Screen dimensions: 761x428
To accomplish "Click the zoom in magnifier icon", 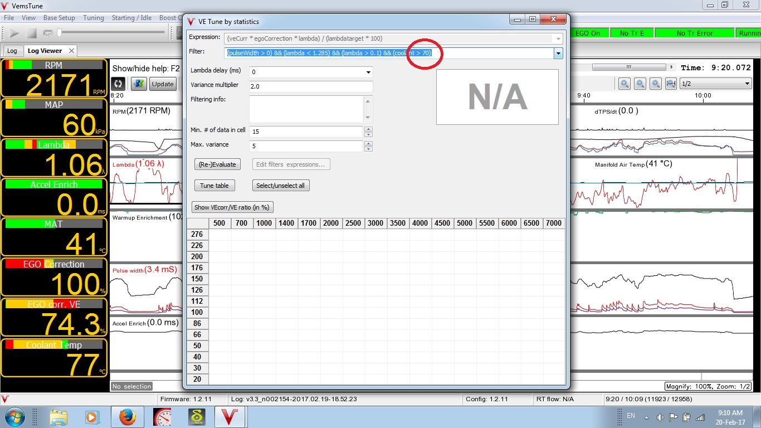I will click(x=625, y=84).
